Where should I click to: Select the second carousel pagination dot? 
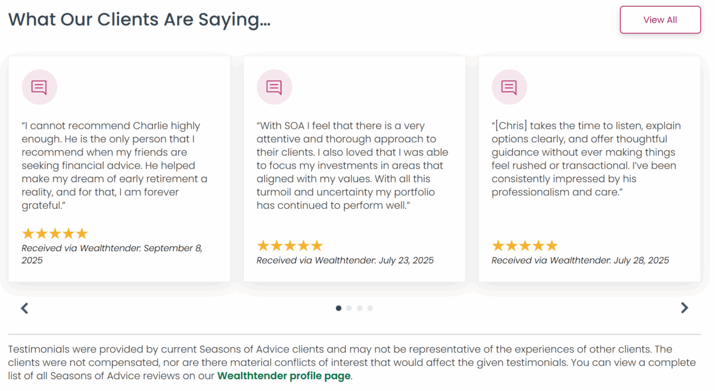tap(349, 308)
